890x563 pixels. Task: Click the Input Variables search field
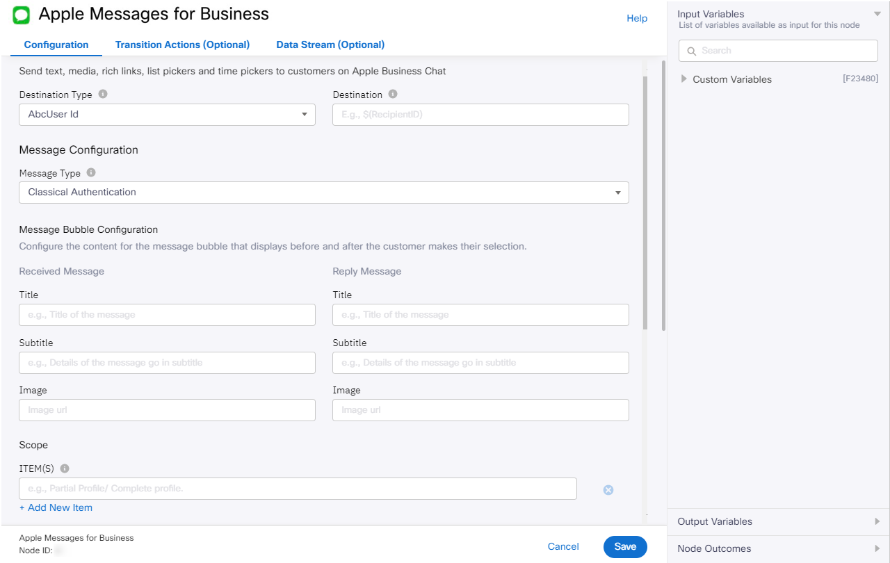click(x=778, y=51)
